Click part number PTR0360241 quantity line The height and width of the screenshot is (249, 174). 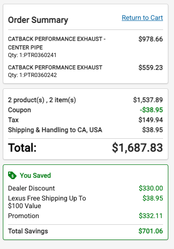tap(32, 55)
